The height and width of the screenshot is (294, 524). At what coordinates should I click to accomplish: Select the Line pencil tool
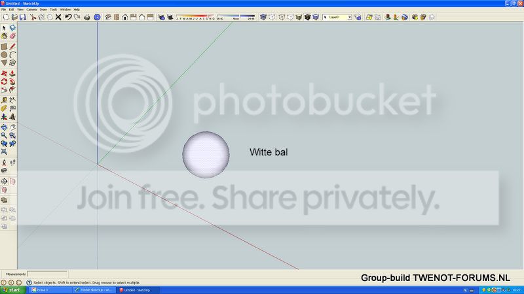pos(12,46)
